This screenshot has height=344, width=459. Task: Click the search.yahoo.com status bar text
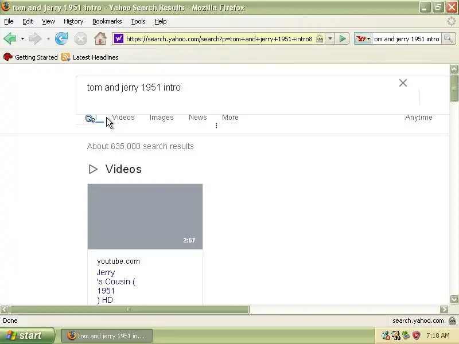[x=418, y=320]
